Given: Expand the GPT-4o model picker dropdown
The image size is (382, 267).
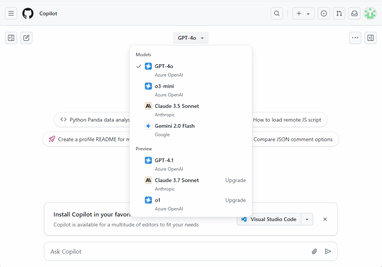Looking at the screenshot, I should [x=191, y=38].
